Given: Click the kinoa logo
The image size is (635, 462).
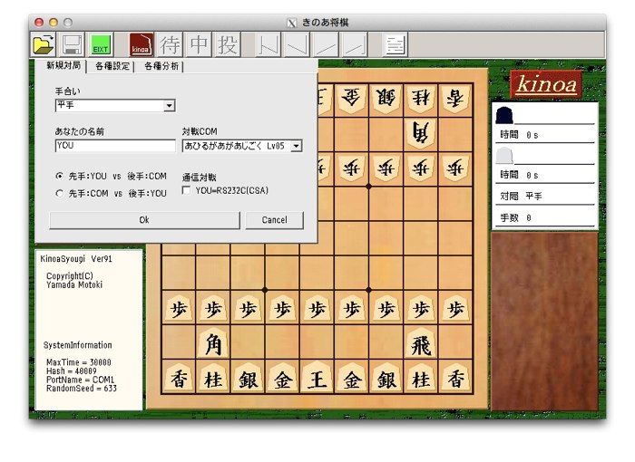Looking at the screenshot, I should coord(546,84).
